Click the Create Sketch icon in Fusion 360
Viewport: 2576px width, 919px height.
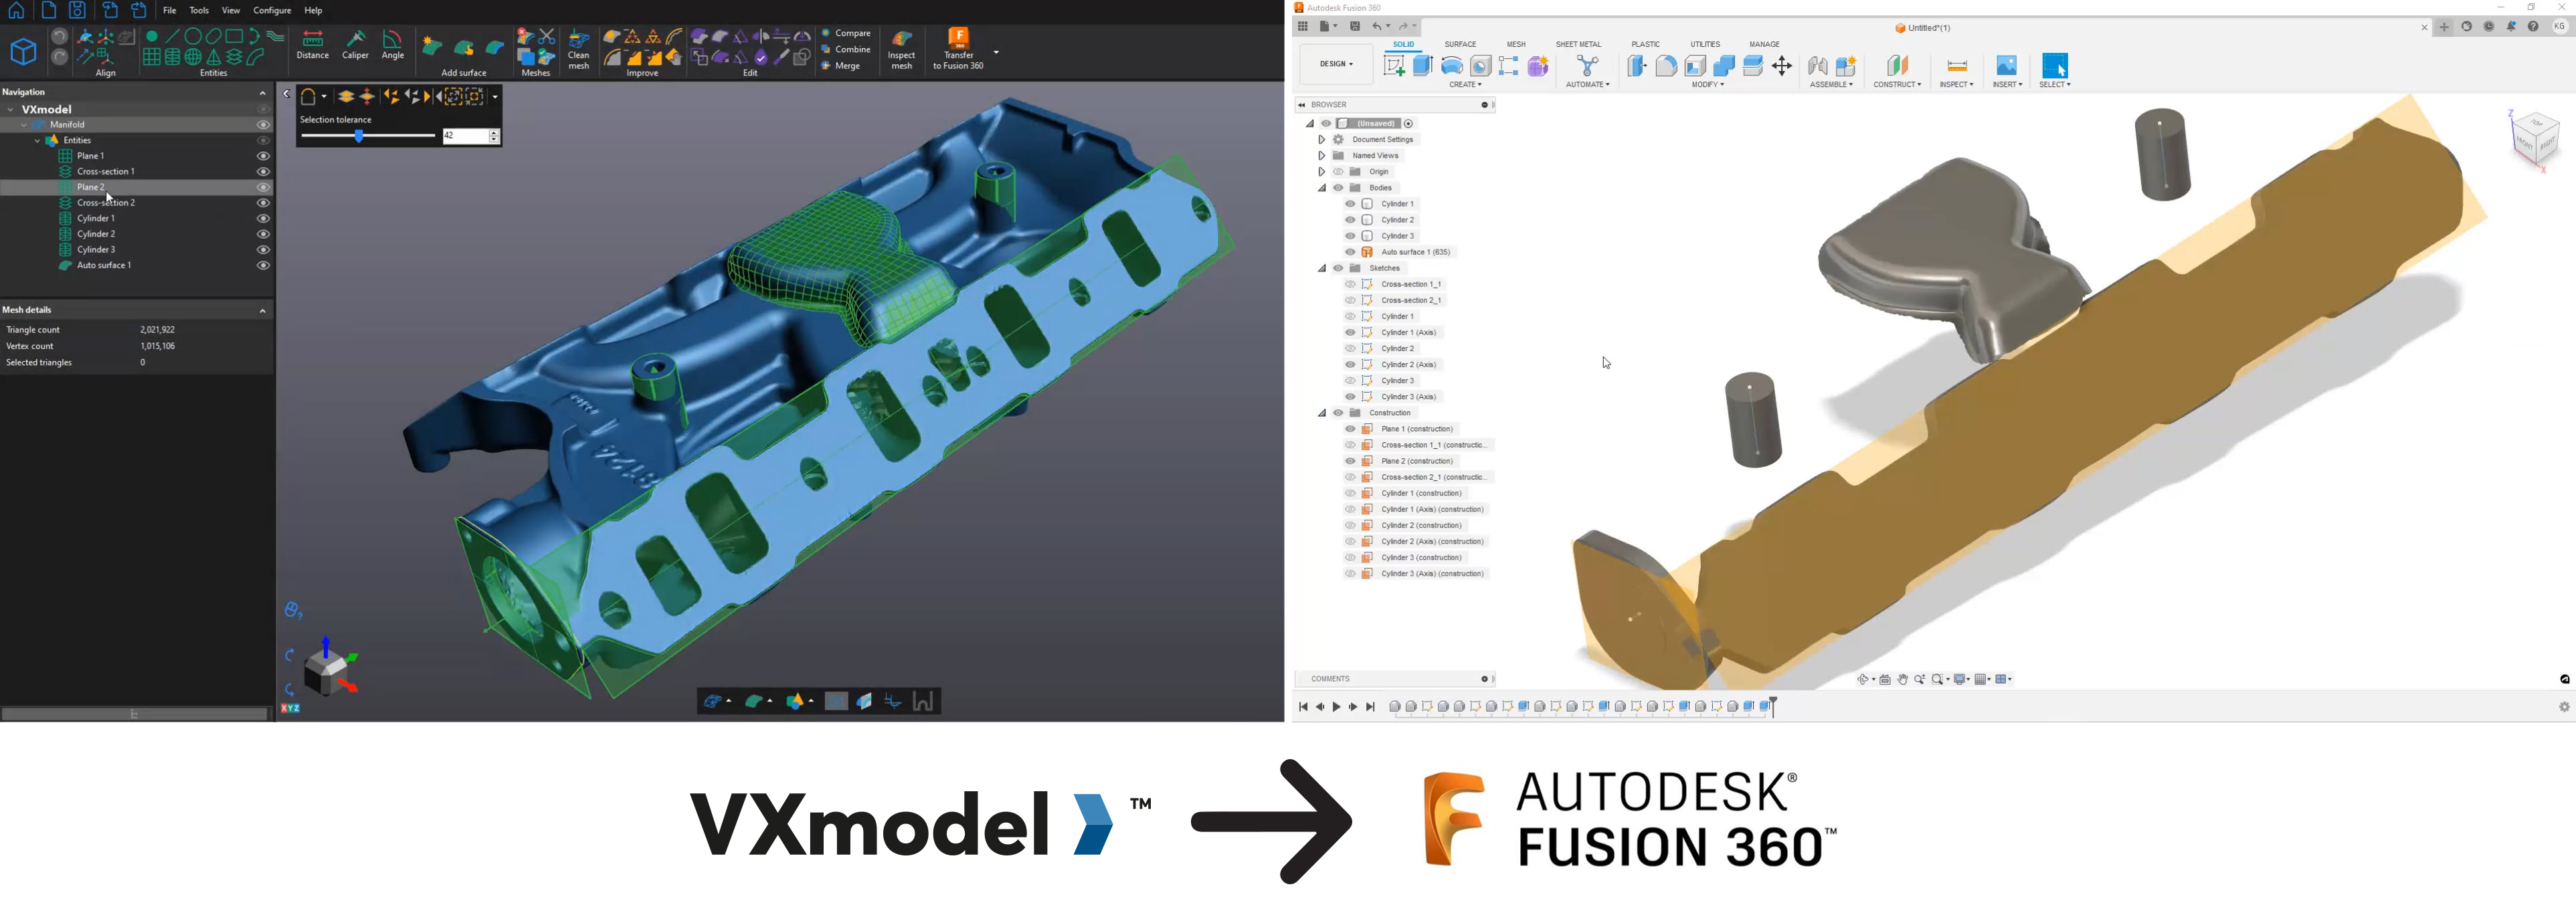pyautogui.click(x=1394, y=66)
